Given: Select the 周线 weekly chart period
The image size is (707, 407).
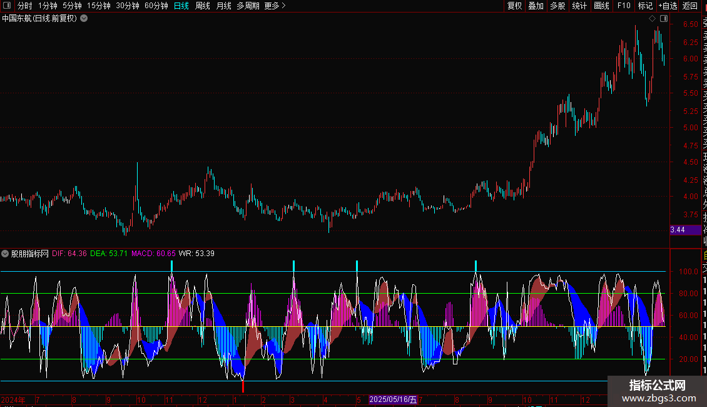Looking at the screenshot, I should [x=203, y=6].
